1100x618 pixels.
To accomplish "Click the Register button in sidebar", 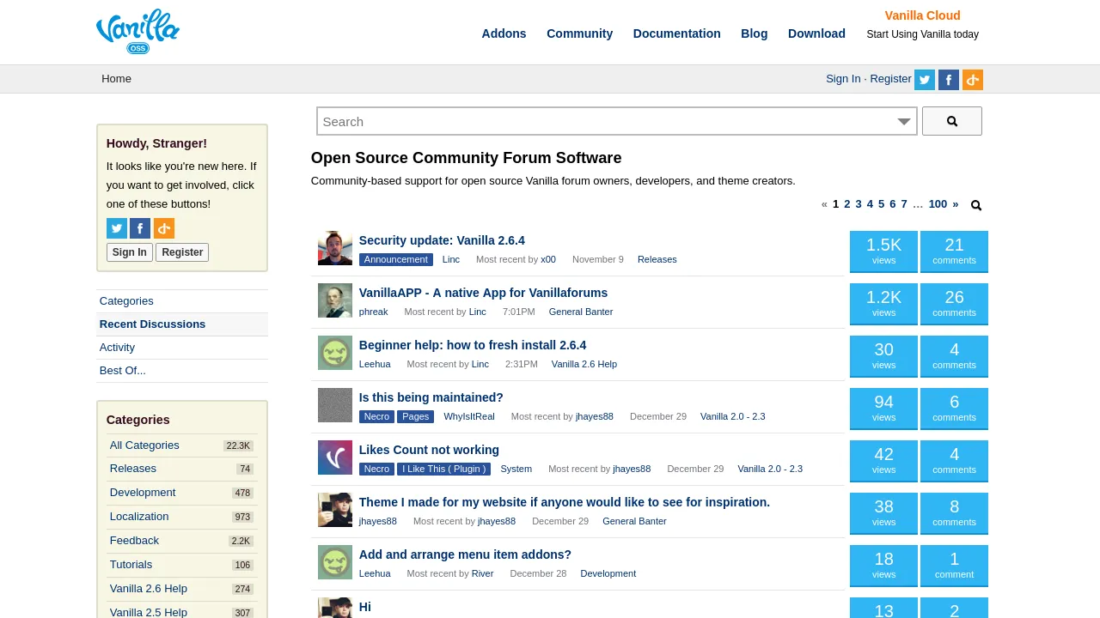I will [x=182, y=252].
